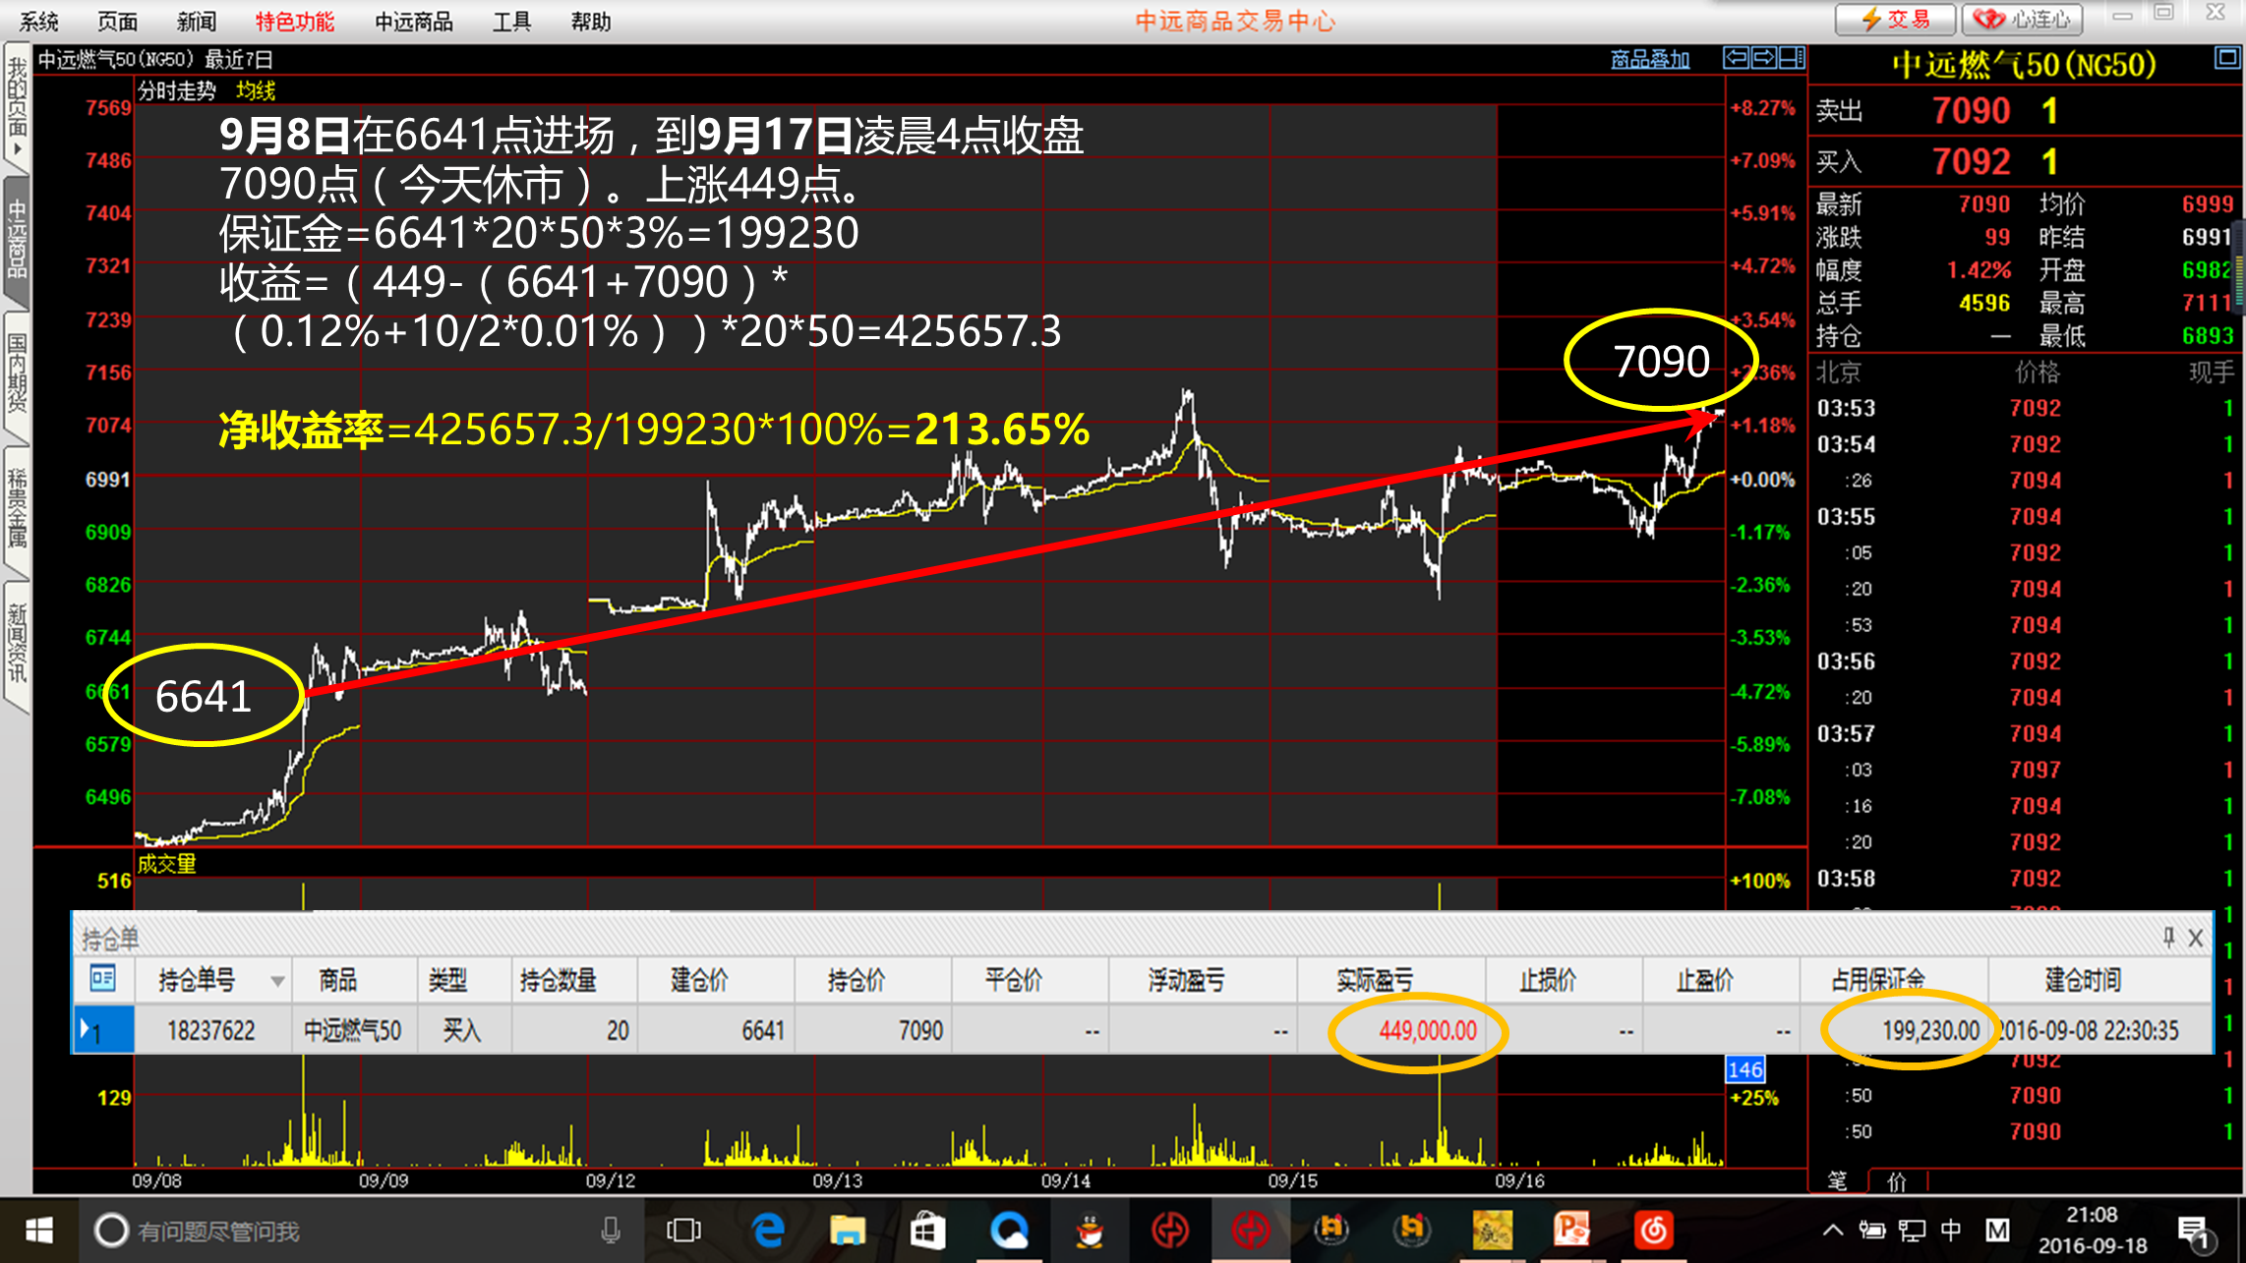Open NetEase Cloud Music taskbar icon
This screenshot has height=1263, width=2246.
[1654, 1231]
